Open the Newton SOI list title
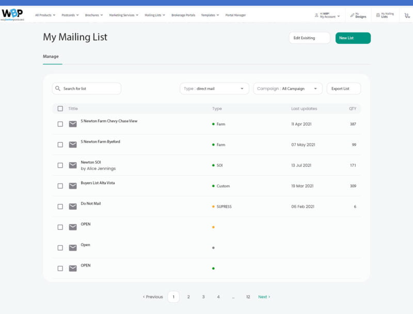413x314 pixels. (91, 162)
